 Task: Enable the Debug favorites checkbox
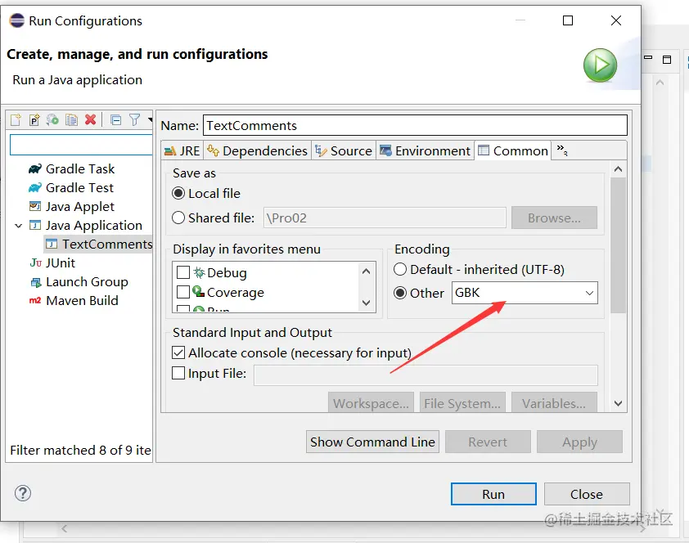pos(183,272)
